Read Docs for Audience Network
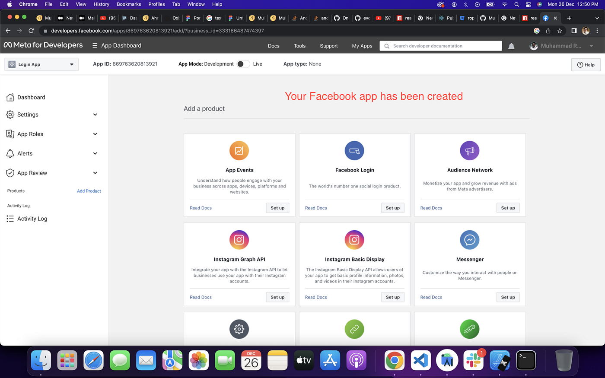 tap(431, 208)
